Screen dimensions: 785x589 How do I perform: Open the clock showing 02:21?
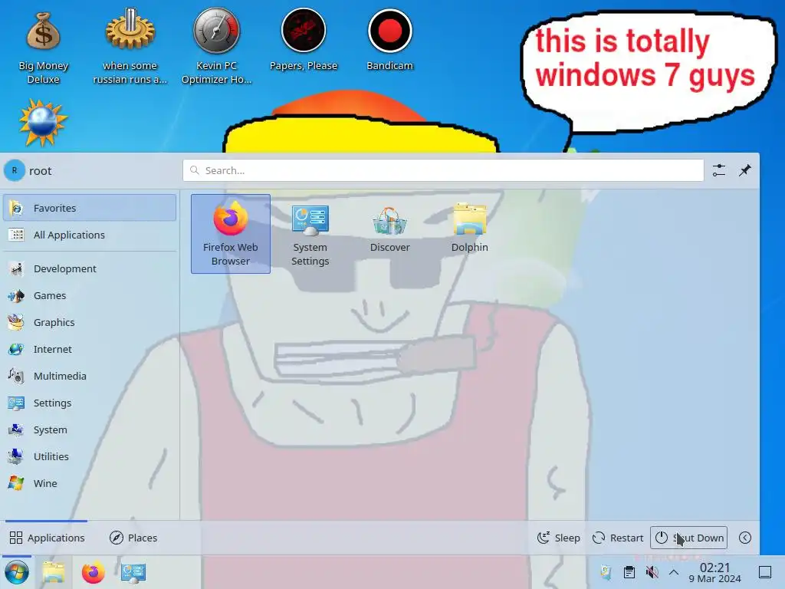coord(714,572)
